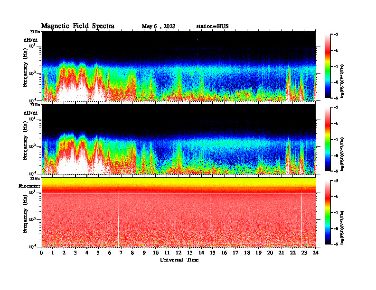
Task: Click the "-6" value on the dD/dt colorbar
Action: point(336,123)
